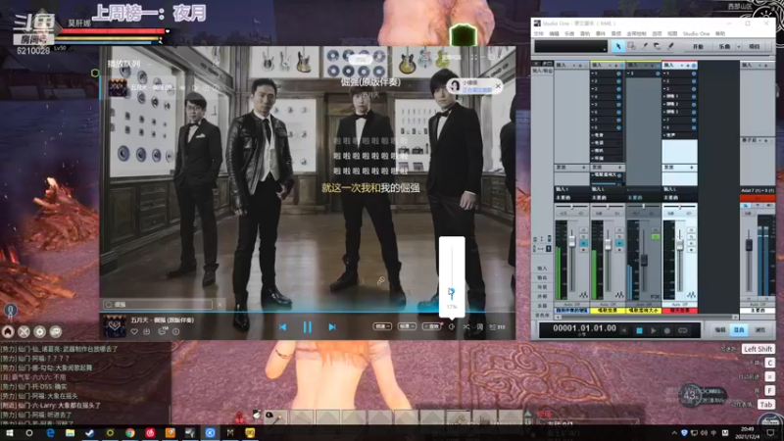
Task: Switch to 浏览 view at bottom right
Action: tap(760, 330)
